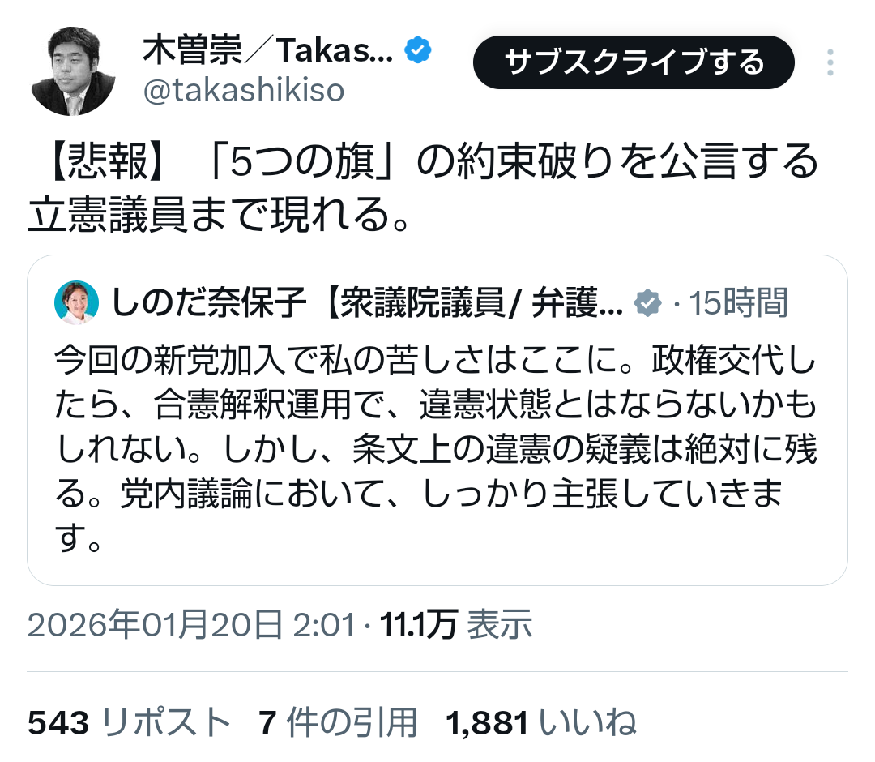Click the 2026年01月20日 2:01 timestamp
Image resolution: width=875 pixels, height=762 pixels.
pos(191,625)
